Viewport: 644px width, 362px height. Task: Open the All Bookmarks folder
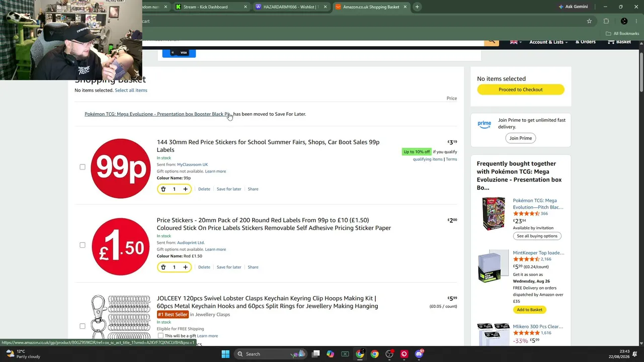tap(622, 34)
